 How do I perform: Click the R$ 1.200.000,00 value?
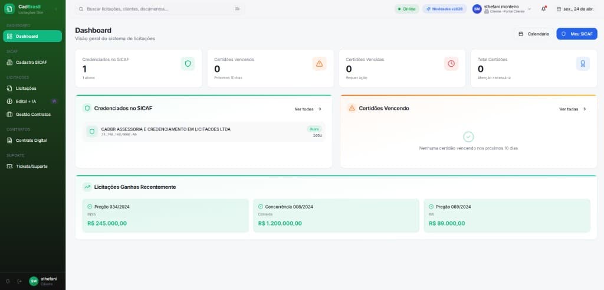[280, 223]
